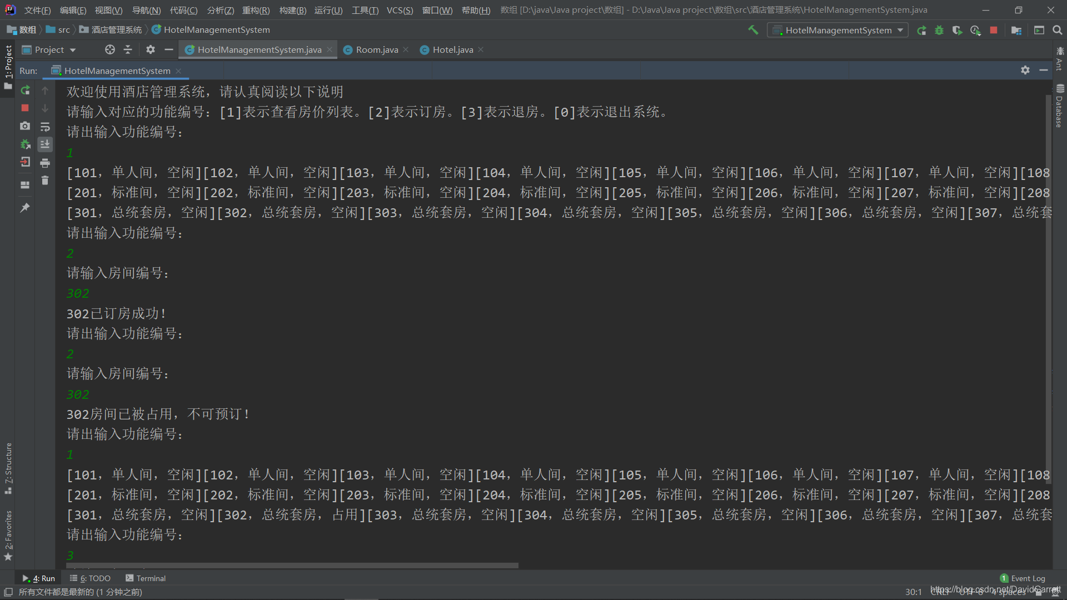Open the 视图(V) menu

(x=108, y=10)
